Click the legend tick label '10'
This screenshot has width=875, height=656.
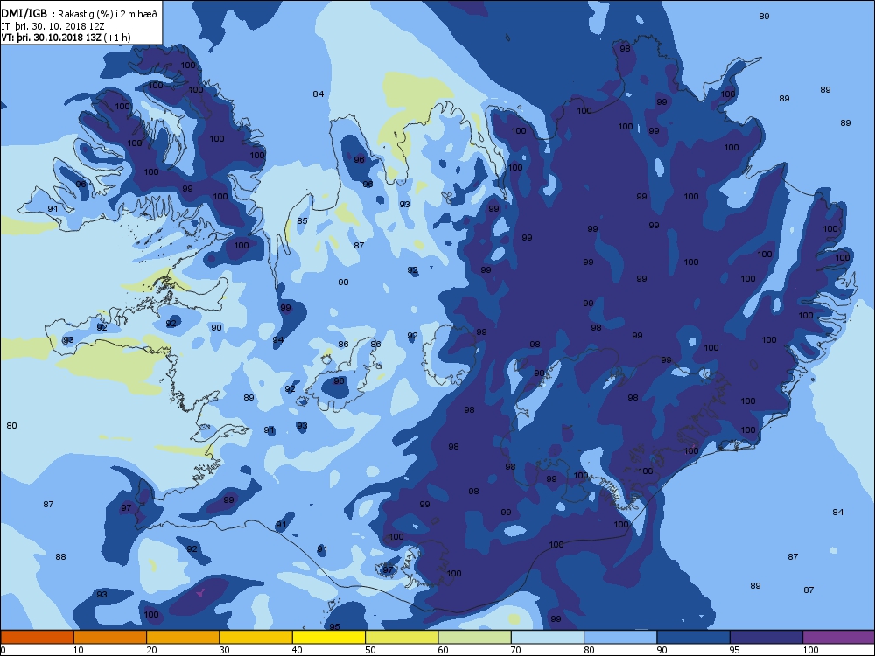pos(78,650)
